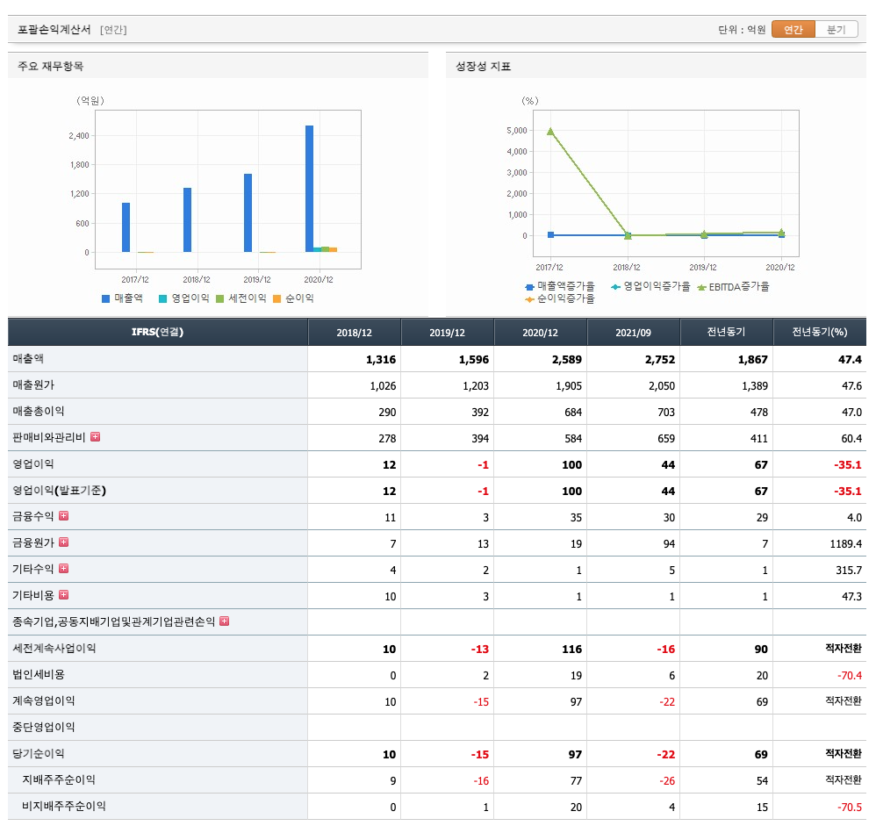
Task: Select the 영업이익(발표기준) row label
Action: coord(59,491)
